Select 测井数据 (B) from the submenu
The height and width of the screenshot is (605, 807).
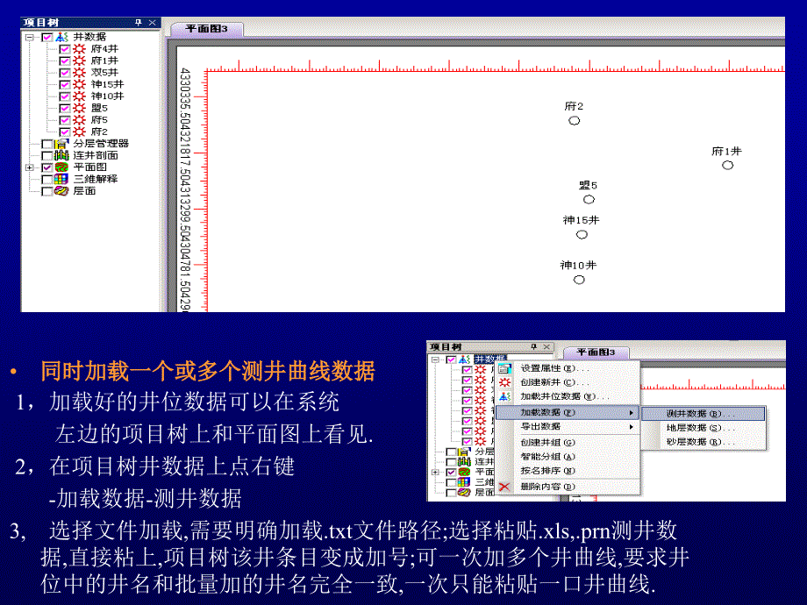point(703,414)
